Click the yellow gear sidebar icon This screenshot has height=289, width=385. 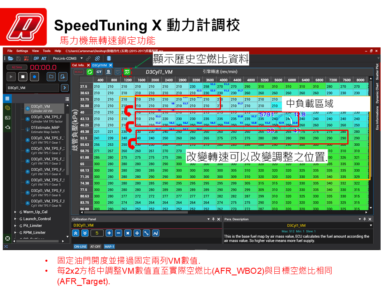8,108
